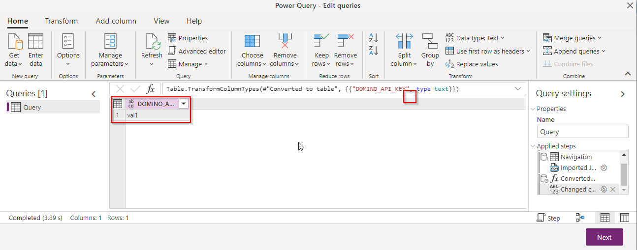Open the Options dropdown in ribbon

tap(68, 51)
